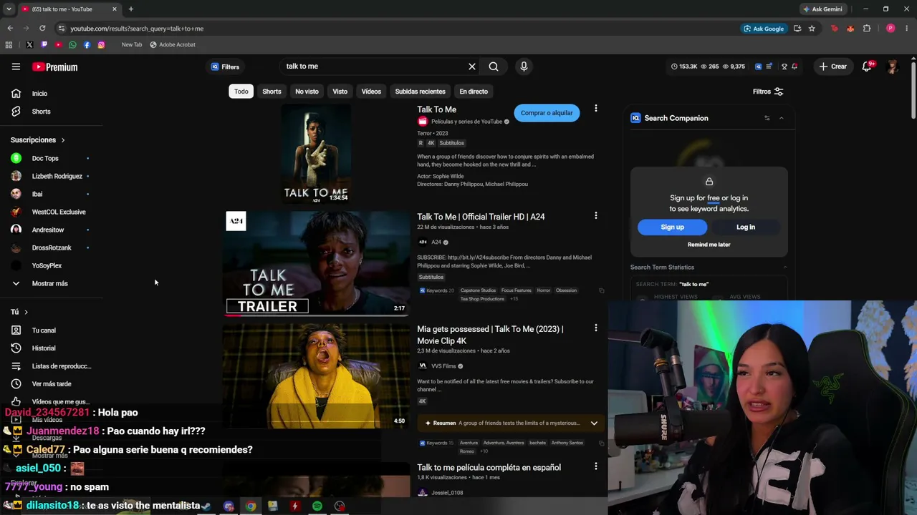The image size is (917, 515).
Task: Select the Visto filter chip
Action: coord(340,92)
